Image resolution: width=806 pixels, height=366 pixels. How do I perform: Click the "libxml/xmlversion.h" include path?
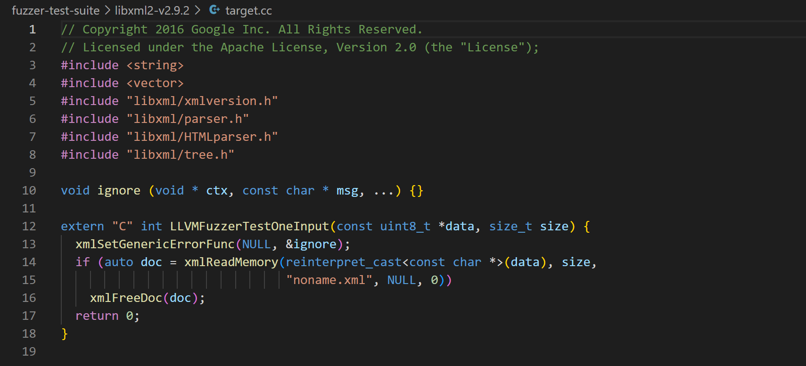point(202,101)
